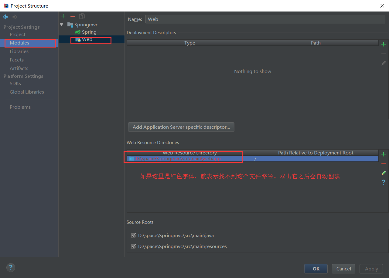The image size is (389, 278).
Task: Click the green add module plus icon
Action: tap(63, 16)
